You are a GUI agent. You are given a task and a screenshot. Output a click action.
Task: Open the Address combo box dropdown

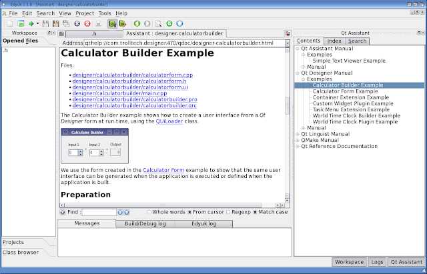pyautogui.click(x=288, y=43)
